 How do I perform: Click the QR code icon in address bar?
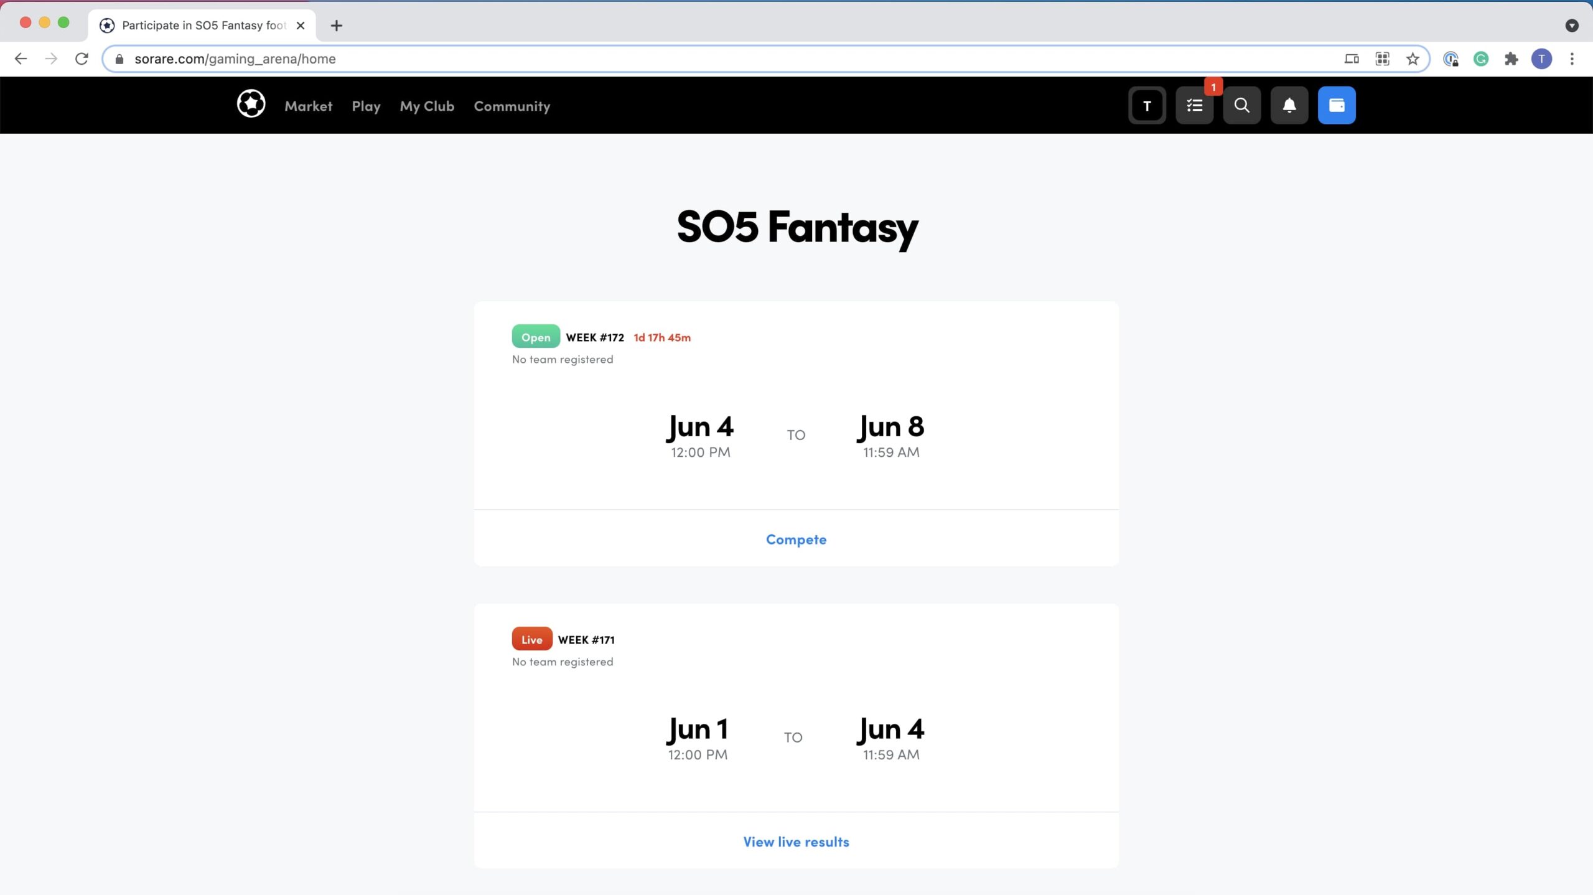[1382, 59]
